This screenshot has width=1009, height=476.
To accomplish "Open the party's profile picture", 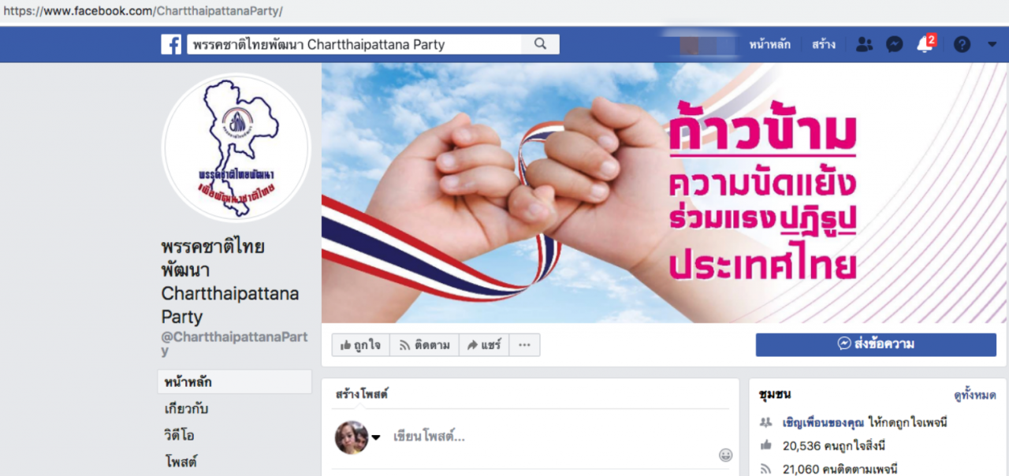I will 236,147.
